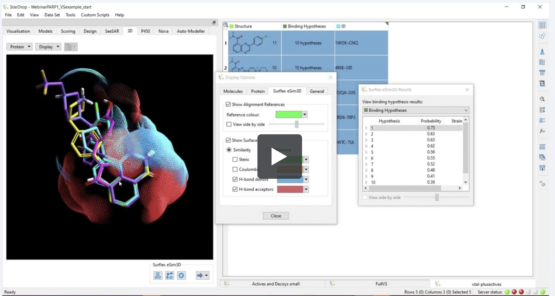555x296 pixels.
Task: Click the small ring icon at right toolbar bottom
Action: click(x=542, y=184)
